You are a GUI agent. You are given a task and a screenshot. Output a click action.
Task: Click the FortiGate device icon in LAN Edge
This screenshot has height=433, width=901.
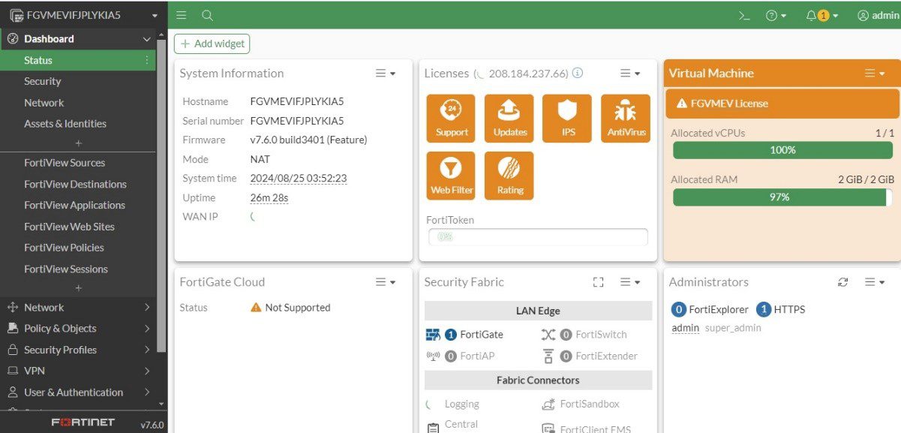tap(433, 335)
